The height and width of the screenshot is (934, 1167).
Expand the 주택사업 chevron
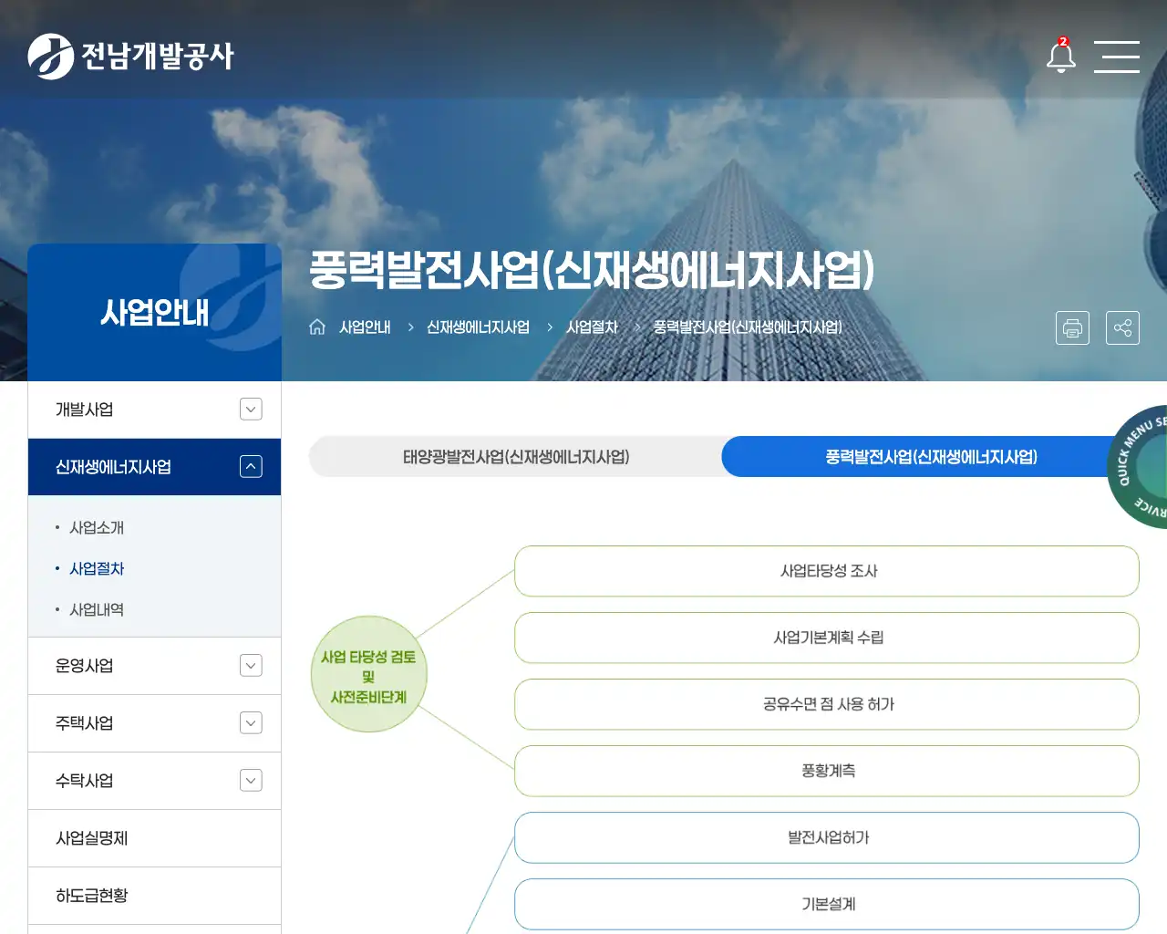click(x=251, y=723)
